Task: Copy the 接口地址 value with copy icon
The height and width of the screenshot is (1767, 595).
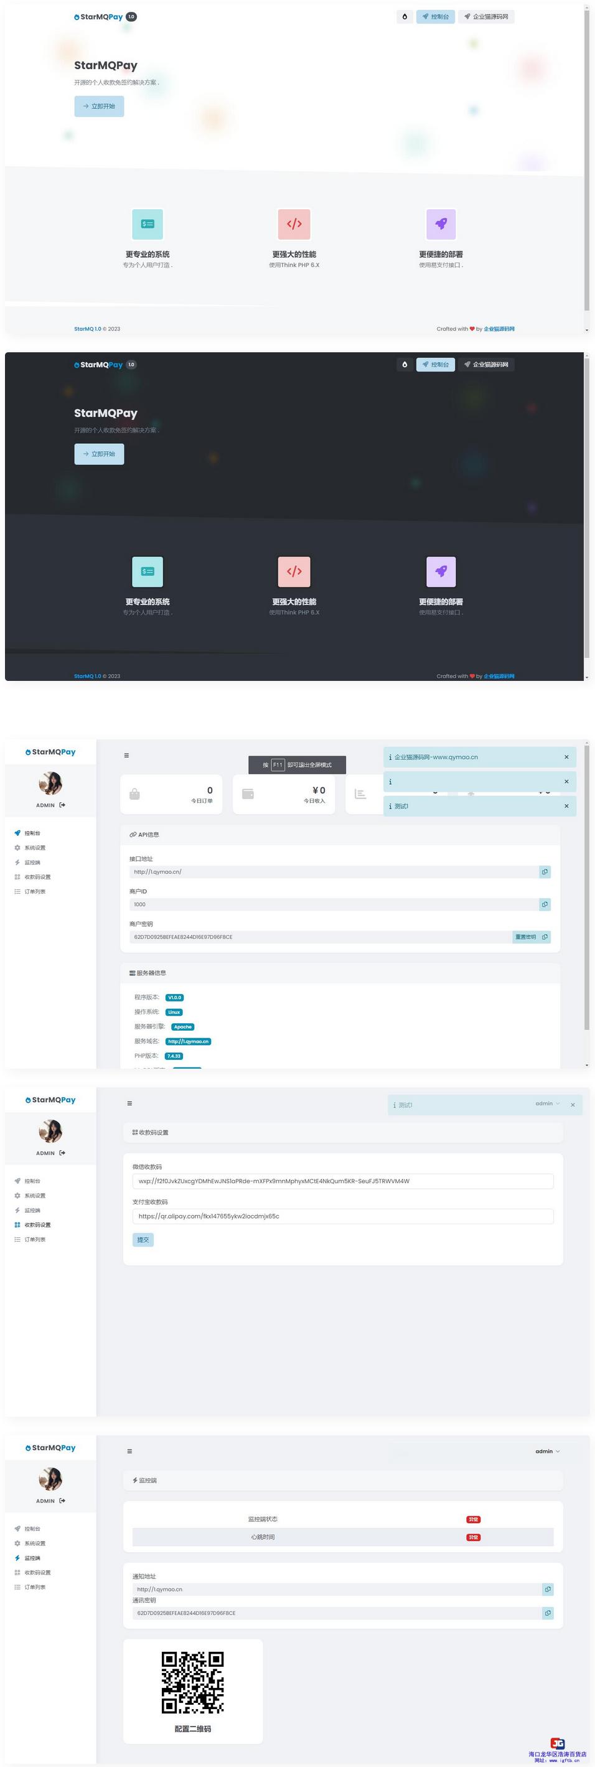Action: tap(545, 872)
